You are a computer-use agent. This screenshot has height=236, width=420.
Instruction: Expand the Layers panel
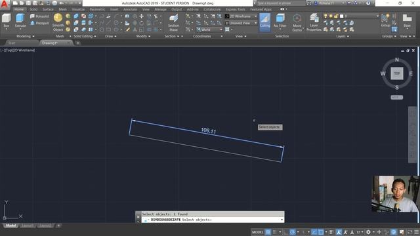tap(343, 36)
